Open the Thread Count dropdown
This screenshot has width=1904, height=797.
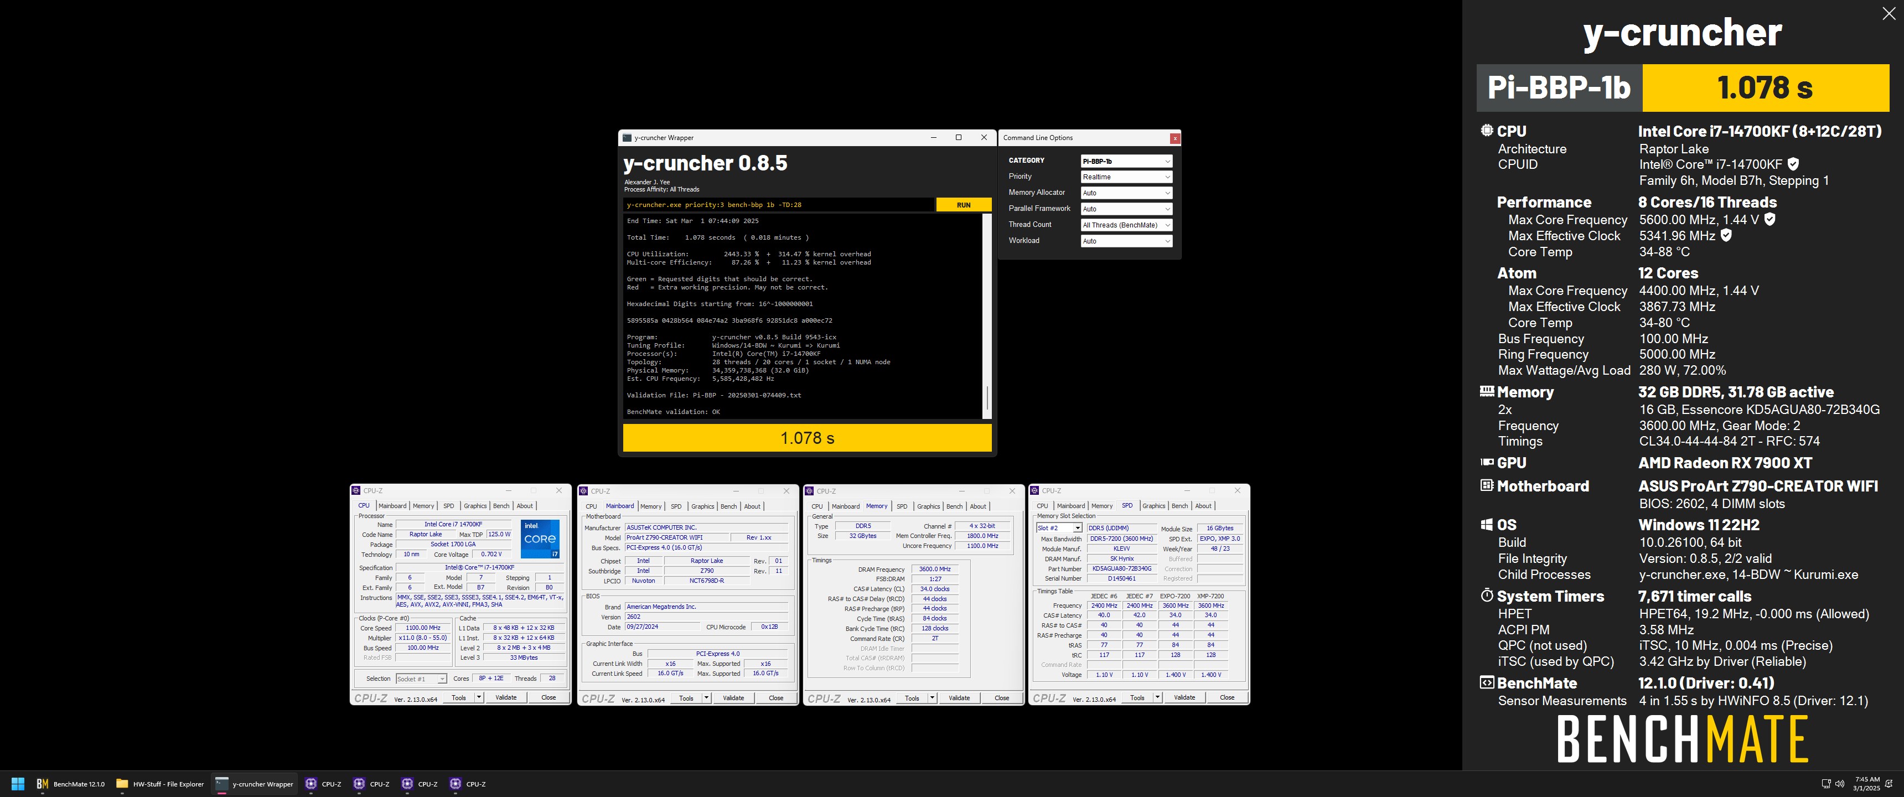(1126, 225)
